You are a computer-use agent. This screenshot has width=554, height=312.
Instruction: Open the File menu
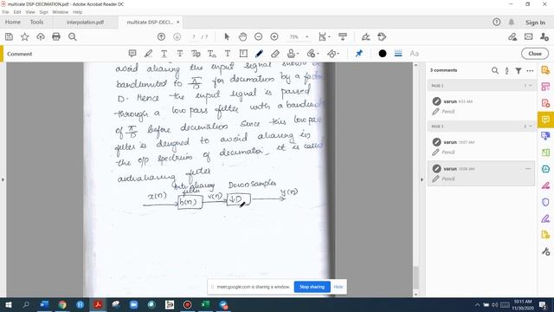(x=6, y=12)
